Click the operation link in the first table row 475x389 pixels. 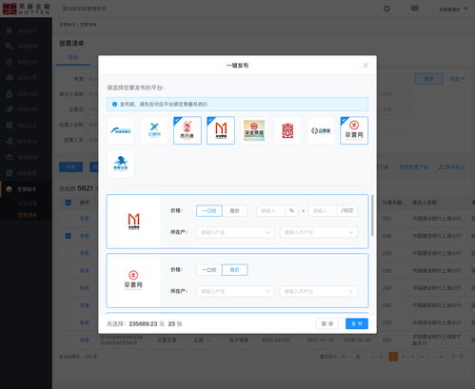pos(85,219)
